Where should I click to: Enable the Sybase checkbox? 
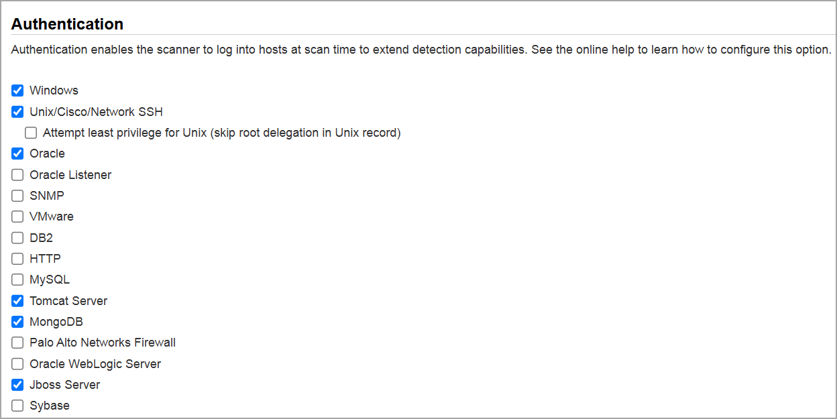(17, 405)
